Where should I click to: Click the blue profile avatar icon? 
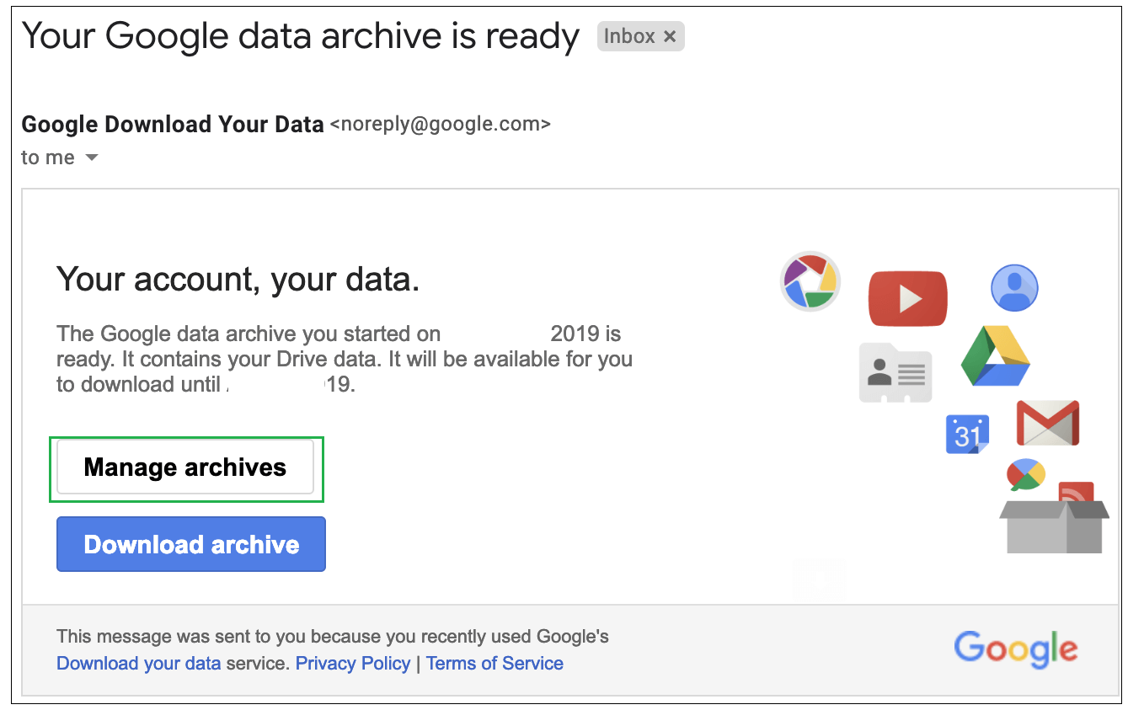(x=1014, y=288)
